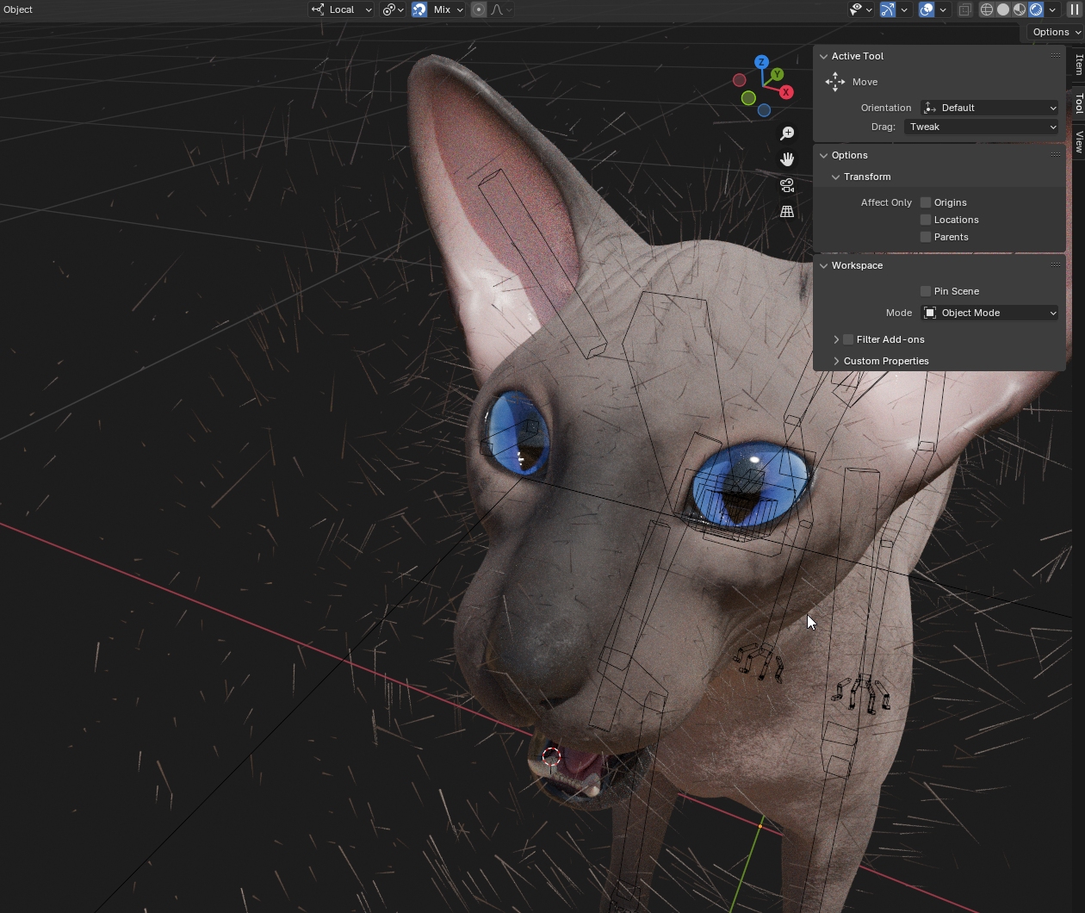Switch to rendered viewport shading

pos(1036,9)
